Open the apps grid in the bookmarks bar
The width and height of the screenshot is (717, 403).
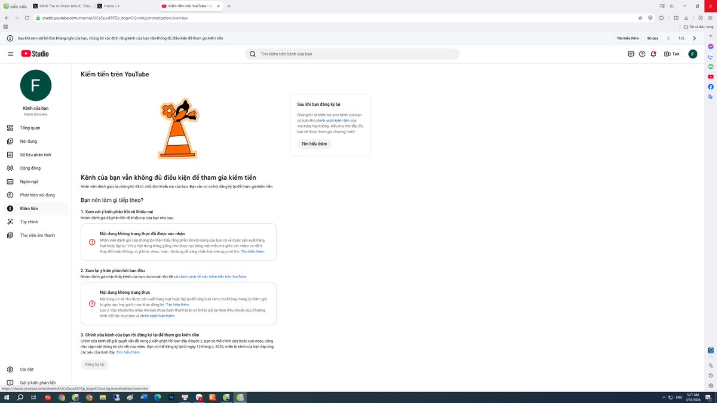point(5,27)
